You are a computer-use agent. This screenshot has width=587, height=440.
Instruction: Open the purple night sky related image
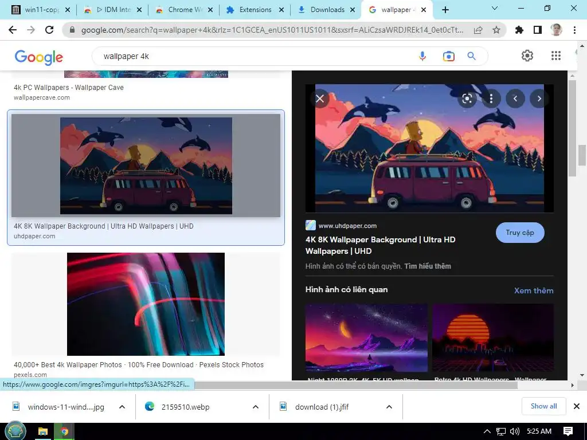(x=366, y=337)
